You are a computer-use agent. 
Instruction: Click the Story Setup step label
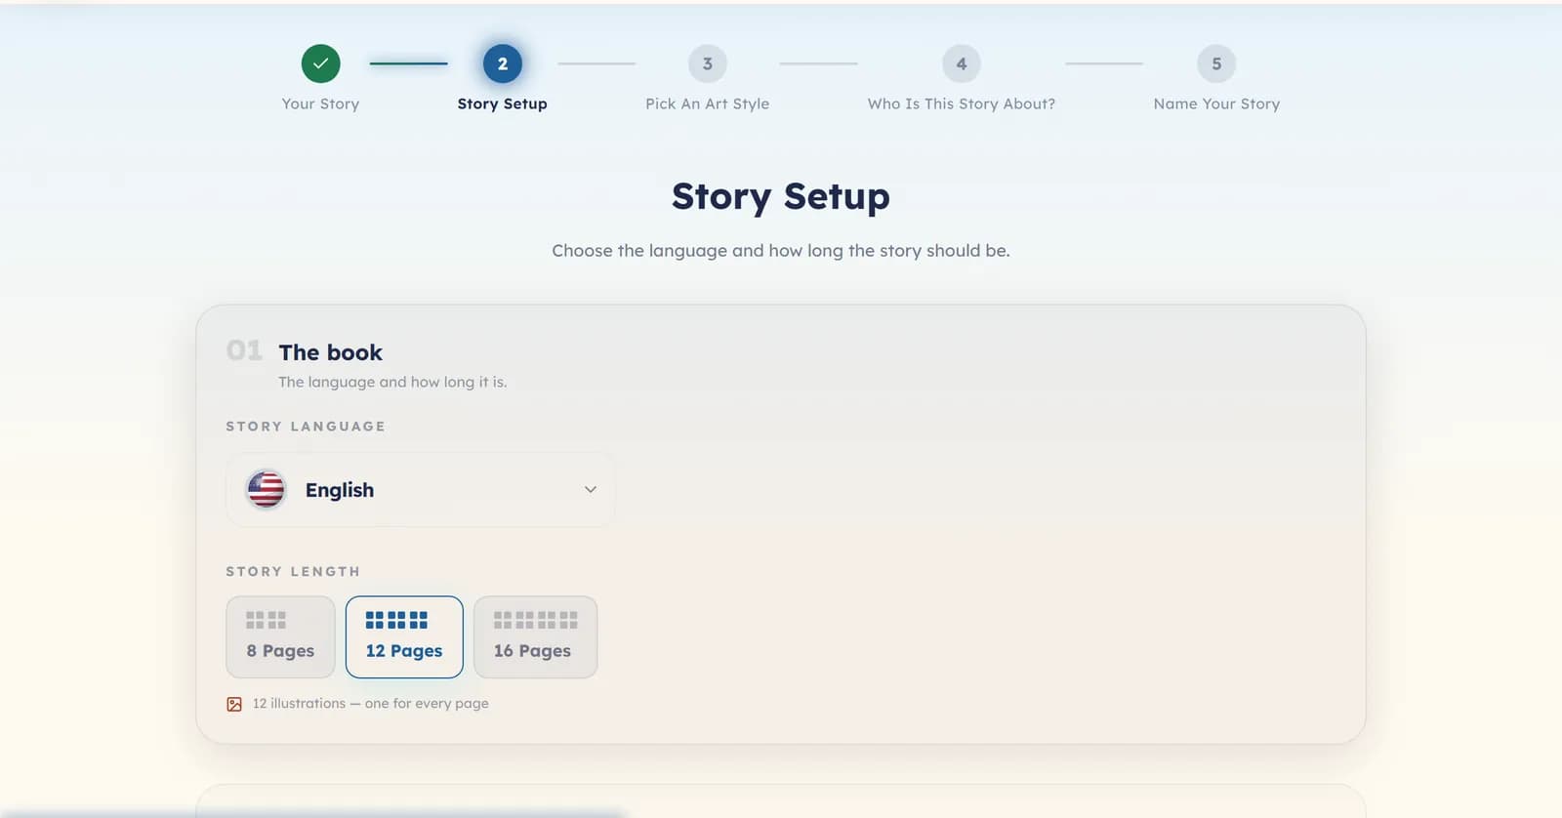coord(503,103)
